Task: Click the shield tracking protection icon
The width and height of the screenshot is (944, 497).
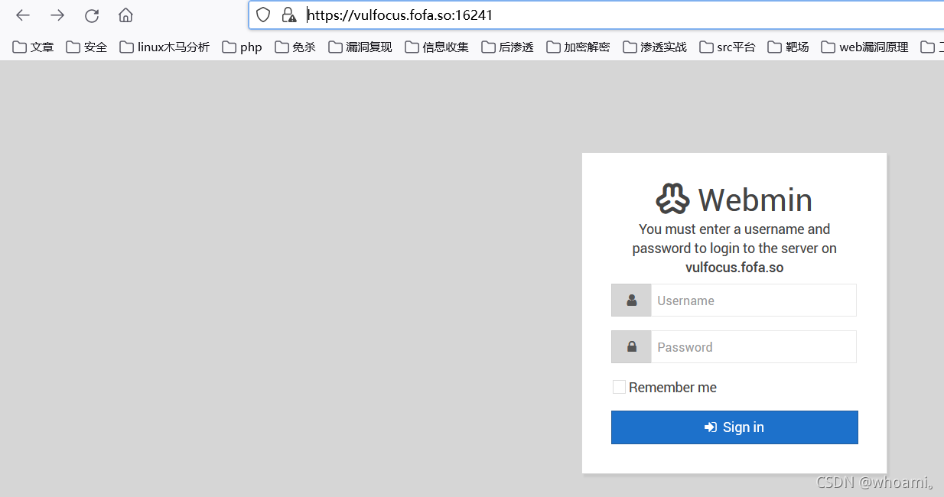Action: [x=263, y=15]
